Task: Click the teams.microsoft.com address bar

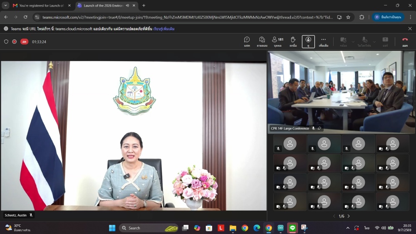Action: point(187,17)
